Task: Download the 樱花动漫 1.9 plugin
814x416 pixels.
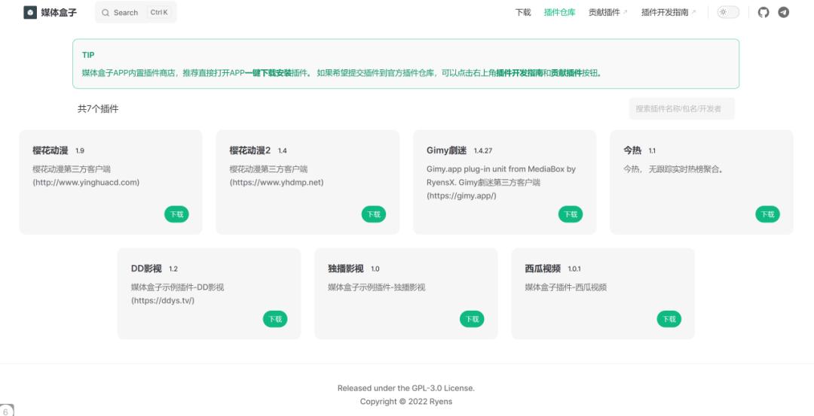Action: pyautogui.click(x=176, y=214)
